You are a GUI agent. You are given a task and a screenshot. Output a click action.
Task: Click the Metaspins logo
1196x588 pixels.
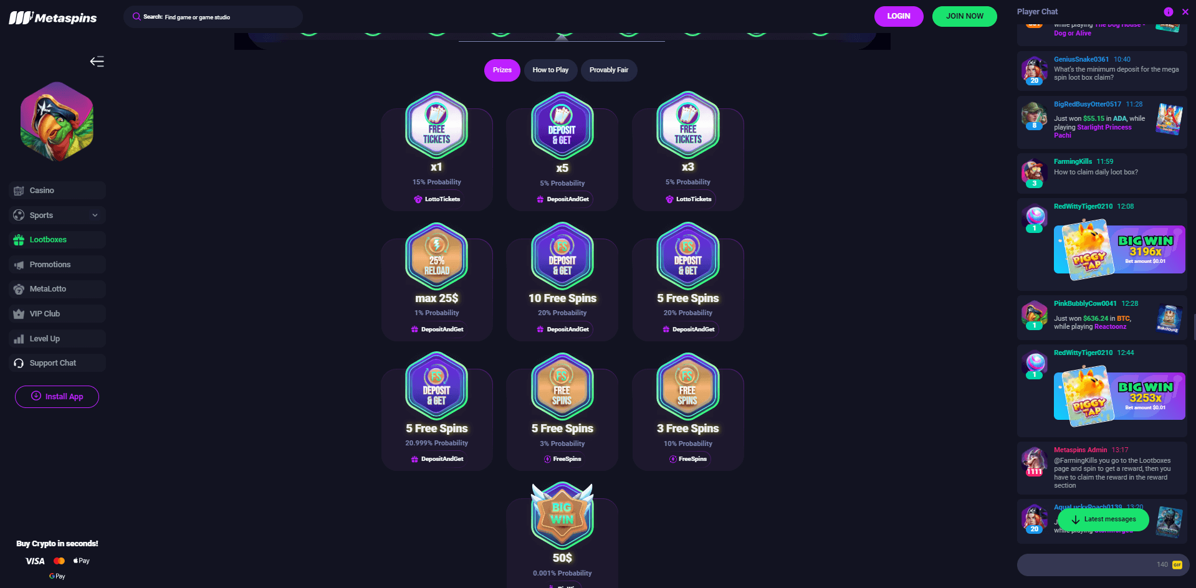pos(53,17)
